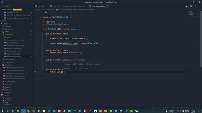Viewport: 202px width, 113px height.
Task: Open more editor actions ellipsis
Action: point(199,6)
